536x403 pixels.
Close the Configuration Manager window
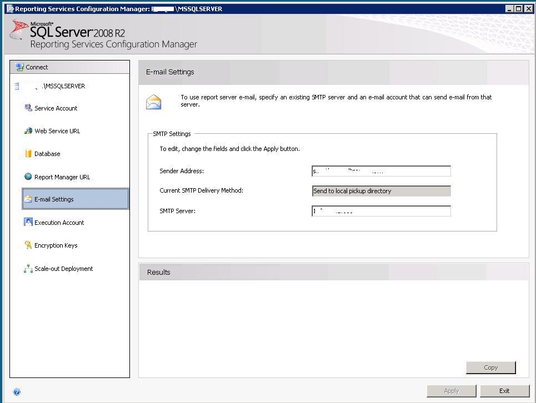[528, 9]
